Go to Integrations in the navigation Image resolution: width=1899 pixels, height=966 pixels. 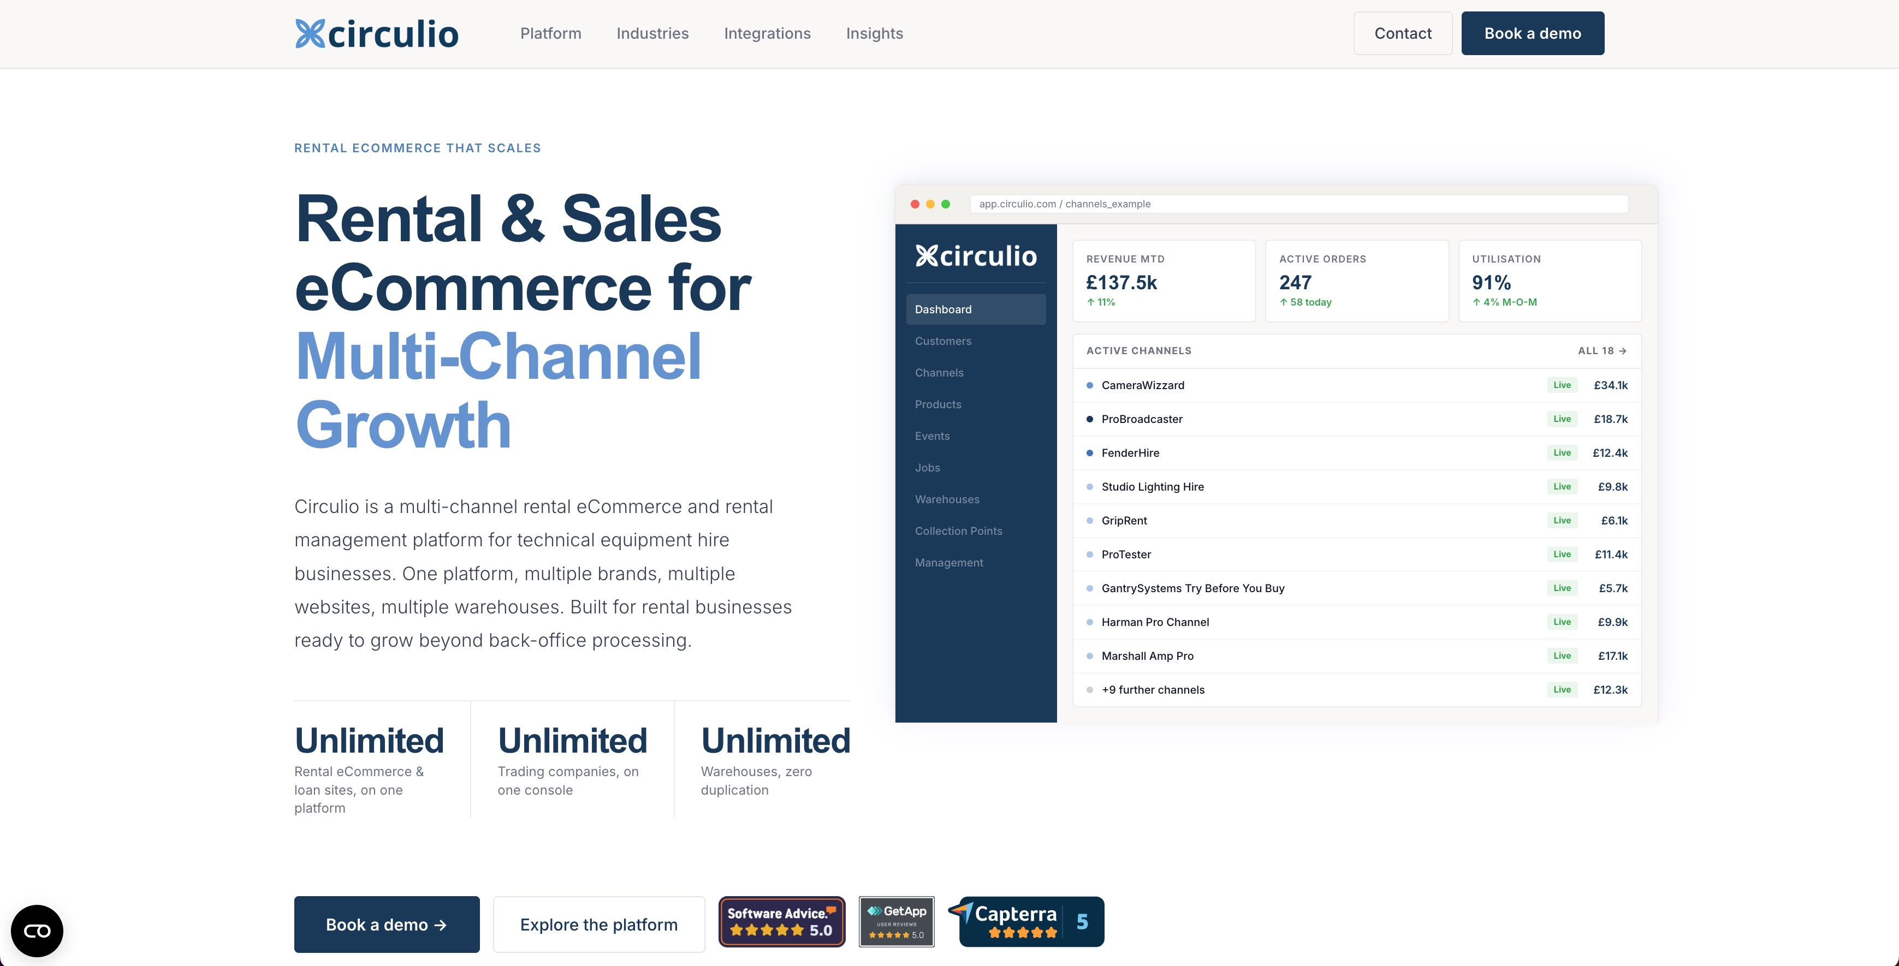[768, 33]
